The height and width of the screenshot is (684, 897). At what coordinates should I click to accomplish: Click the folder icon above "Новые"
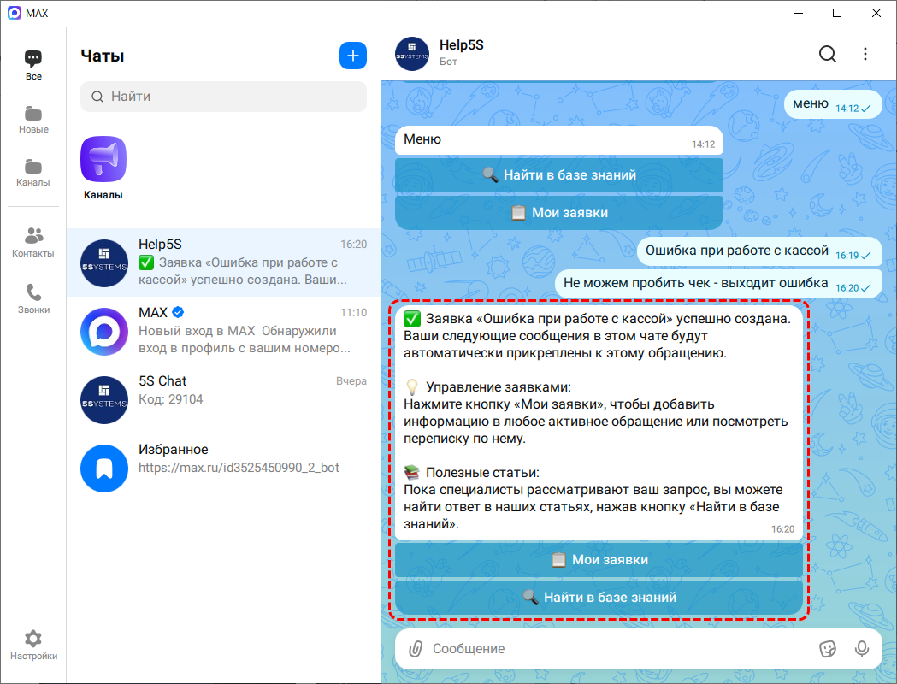click(33, 113)
